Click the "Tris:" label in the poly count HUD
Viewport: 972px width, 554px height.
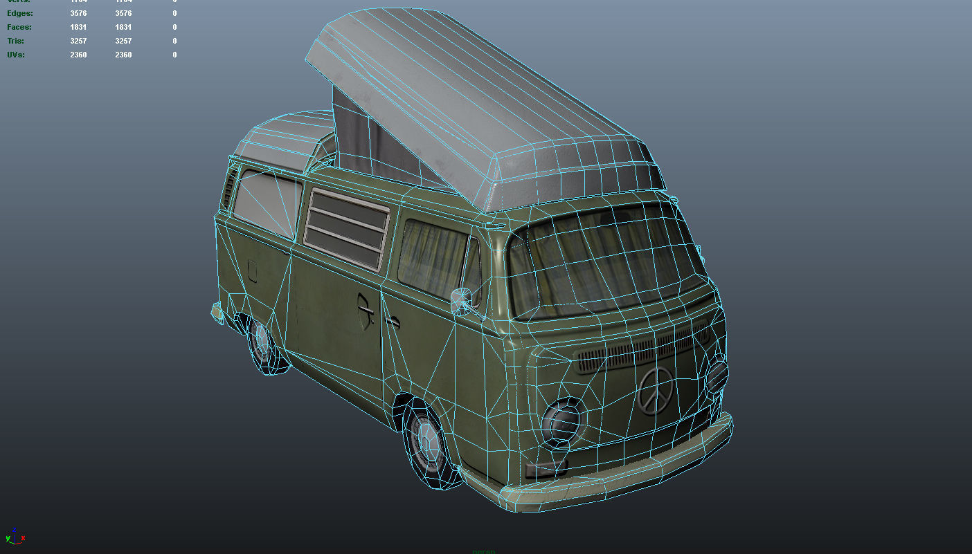pyautogui.click(x=16, y=41)
